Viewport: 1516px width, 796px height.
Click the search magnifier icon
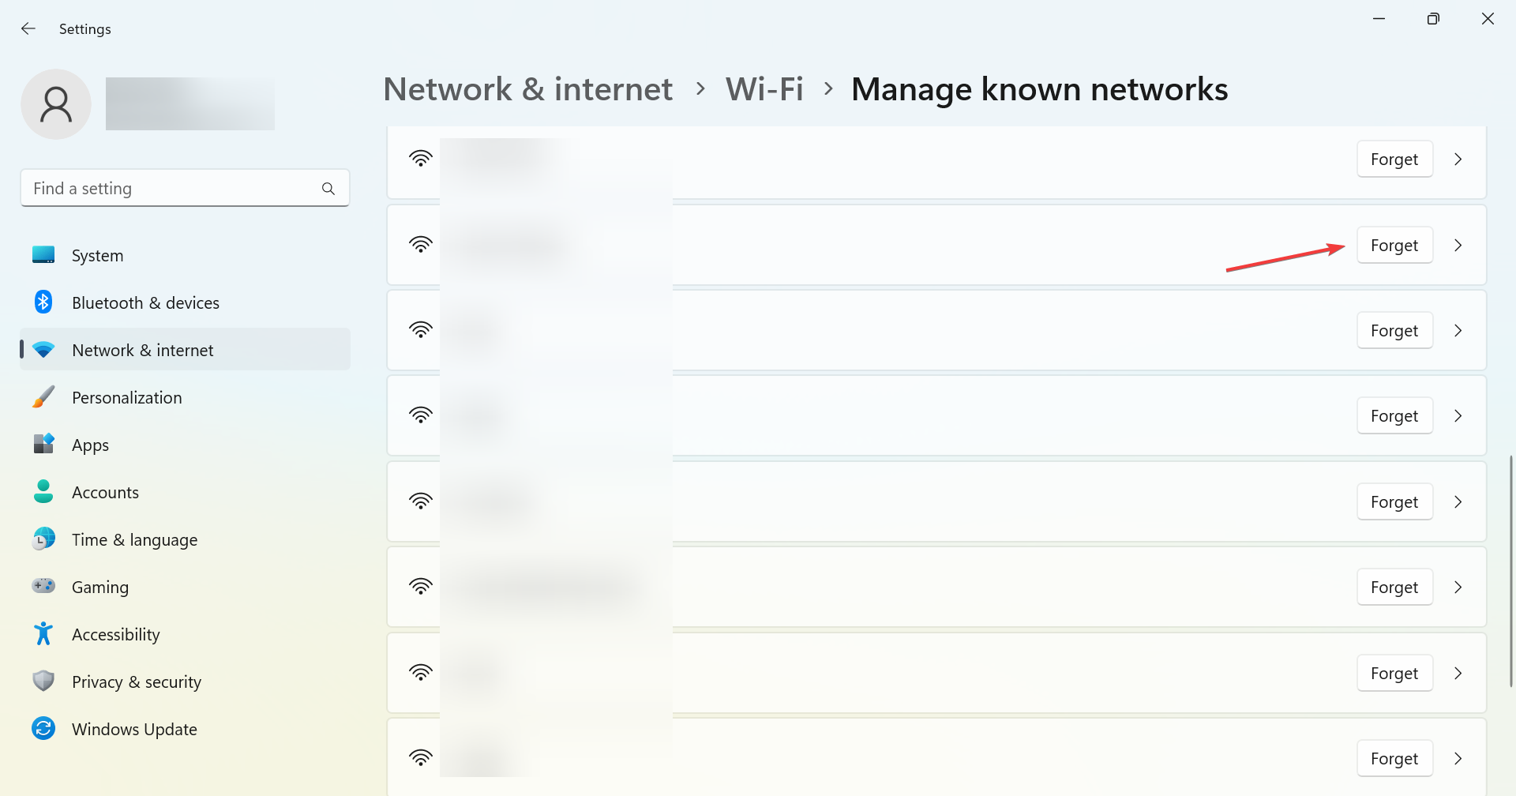328,189
